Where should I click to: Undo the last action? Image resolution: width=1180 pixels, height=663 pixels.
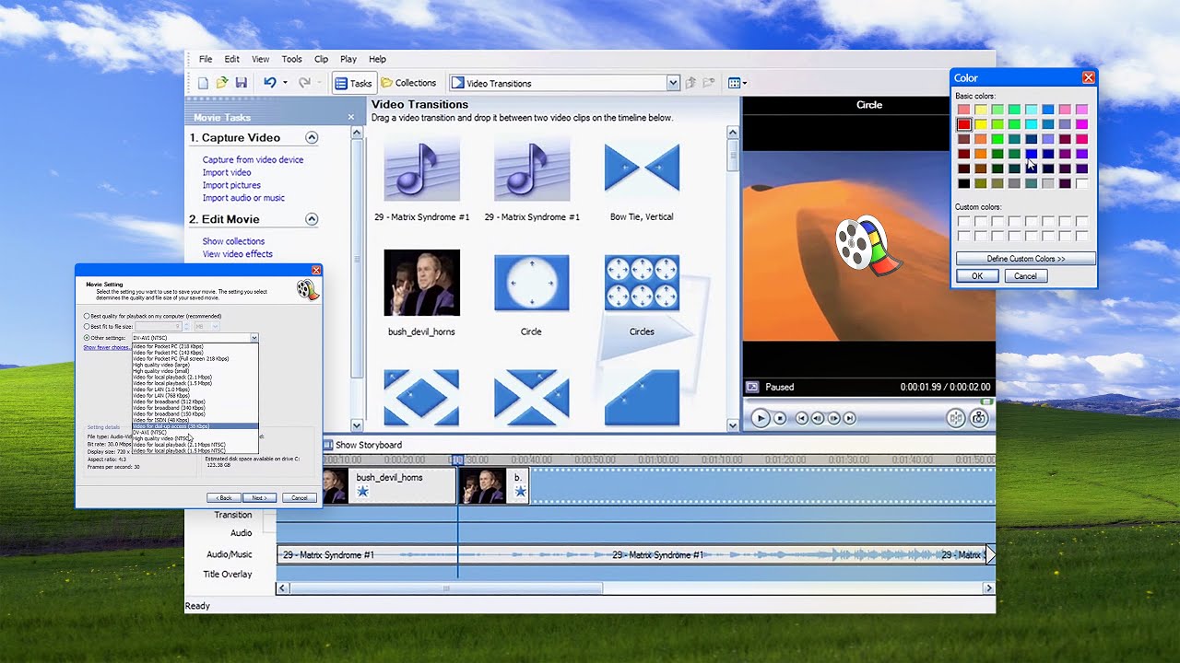pos(270,83)
